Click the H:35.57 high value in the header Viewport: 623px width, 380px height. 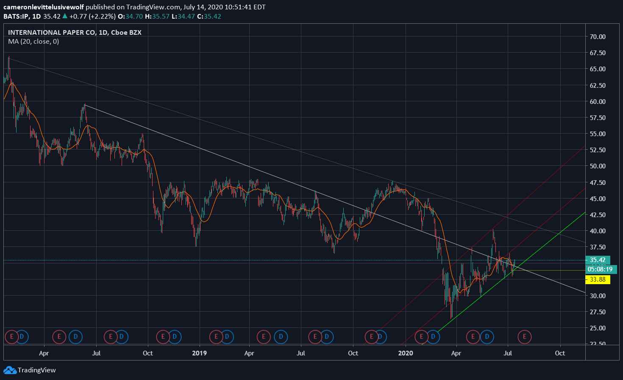pos(157,17)
